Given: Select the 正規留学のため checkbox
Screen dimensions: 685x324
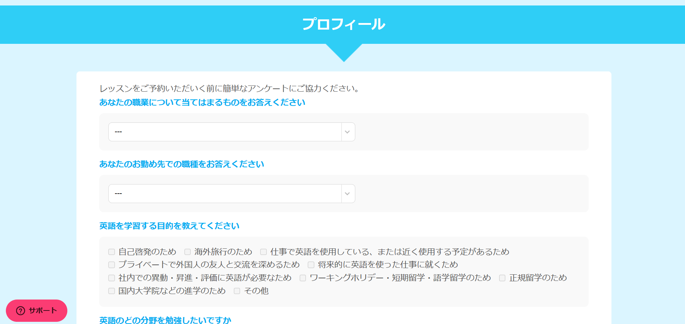Looking at the screenshot, I should 502,278.
